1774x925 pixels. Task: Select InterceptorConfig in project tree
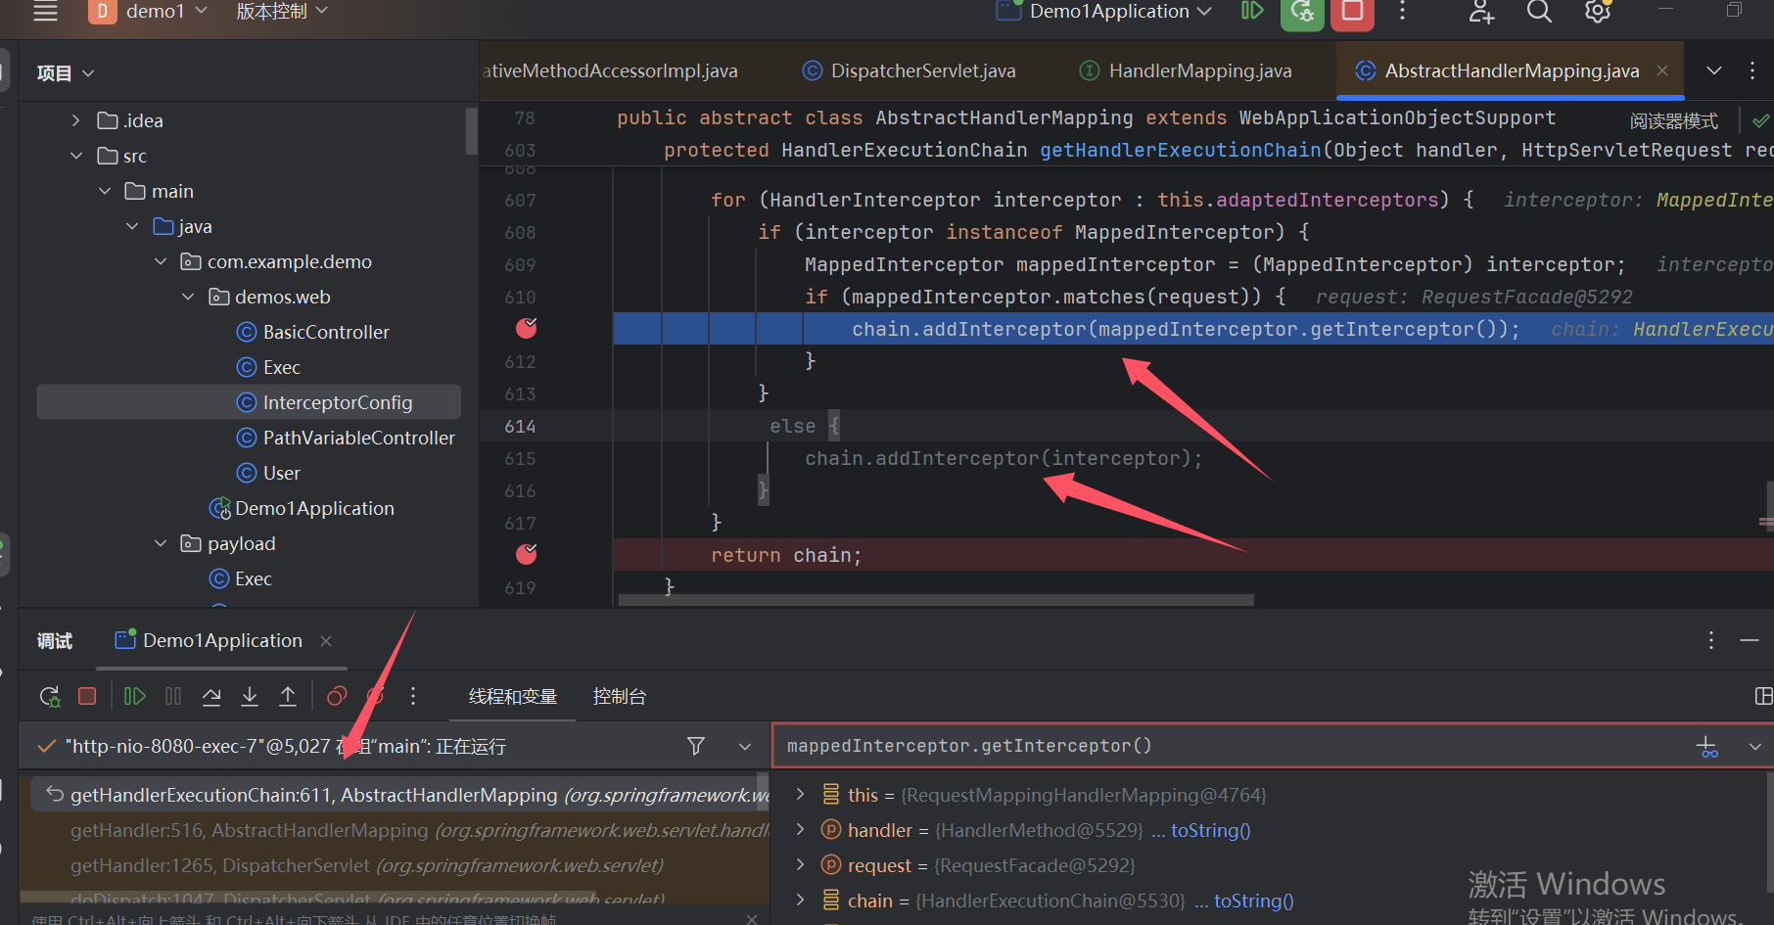click(x=249, y=402)
